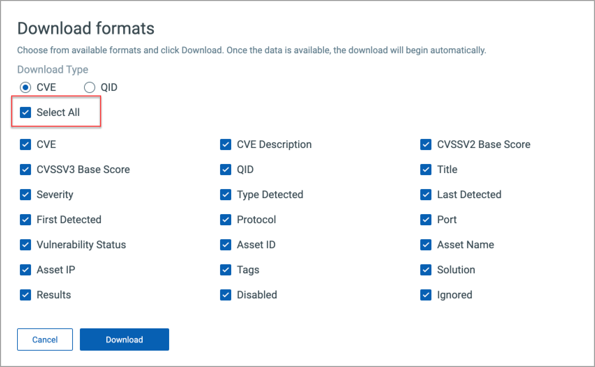
Task: Click the Cancel button
Action: (45, 339)
